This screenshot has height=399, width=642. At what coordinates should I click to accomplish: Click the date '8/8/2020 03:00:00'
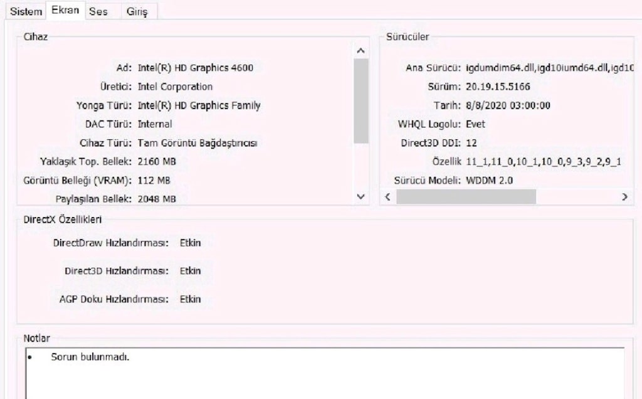508,105
